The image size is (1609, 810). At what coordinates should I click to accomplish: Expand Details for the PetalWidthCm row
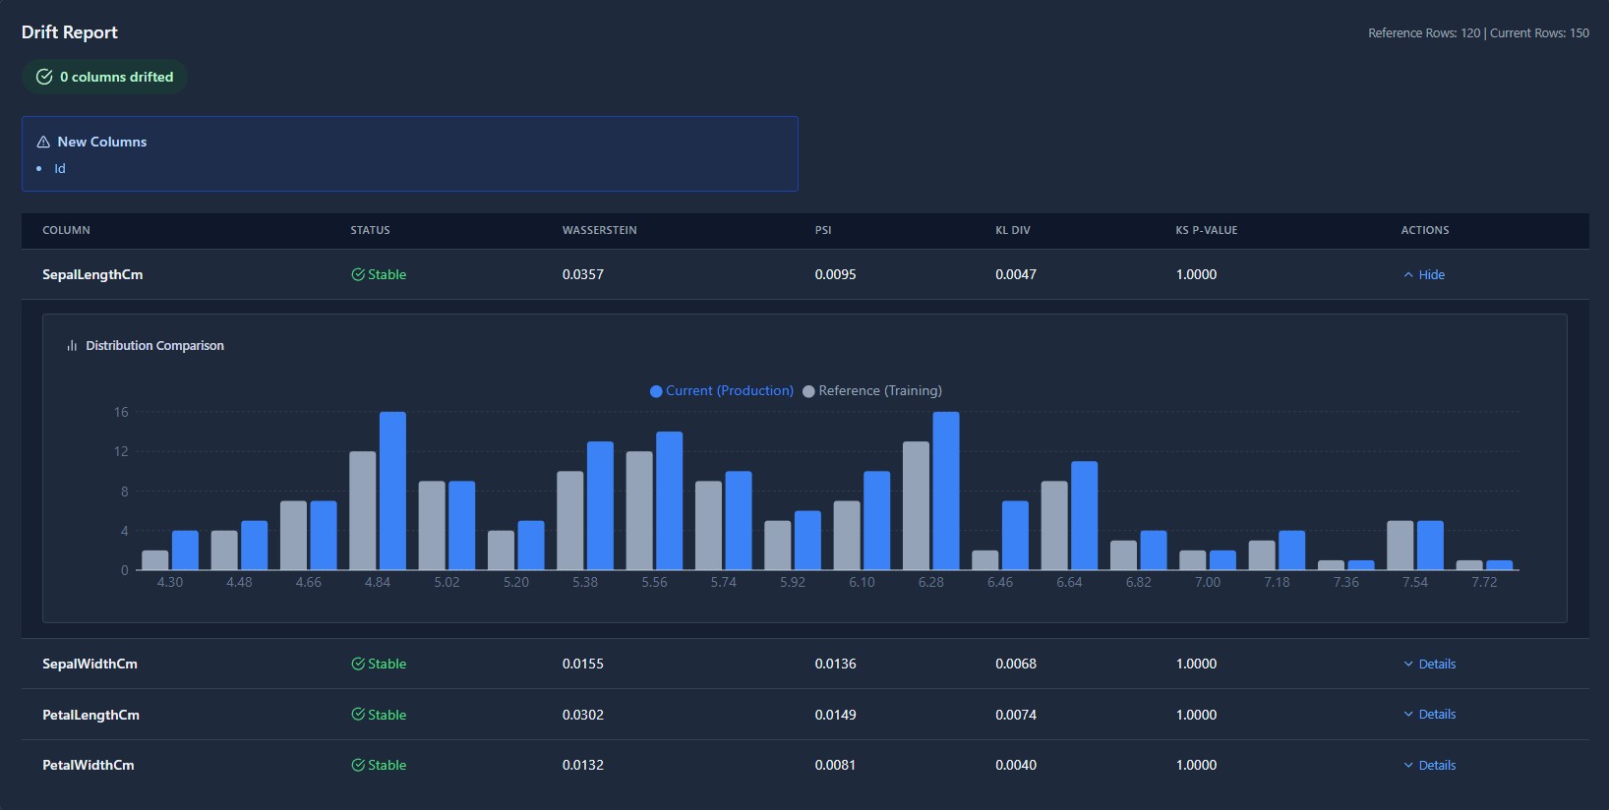1436,766
